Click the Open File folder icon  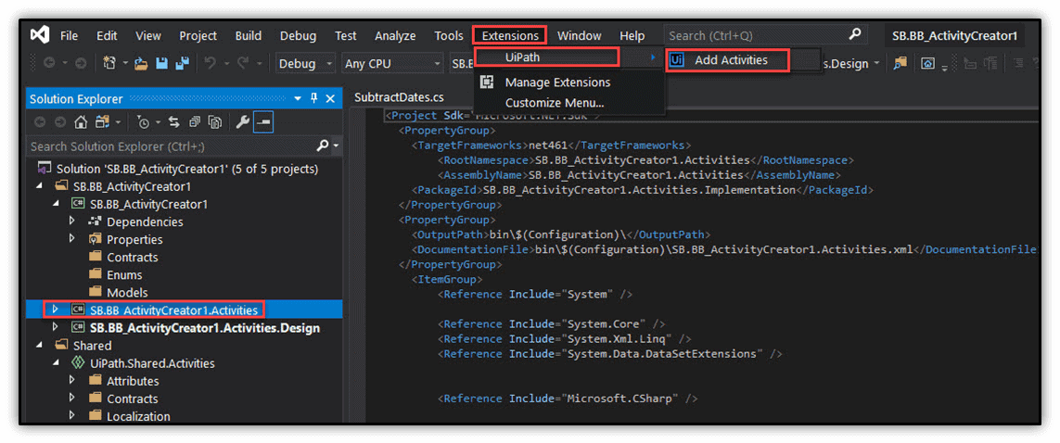coord(141,63)
